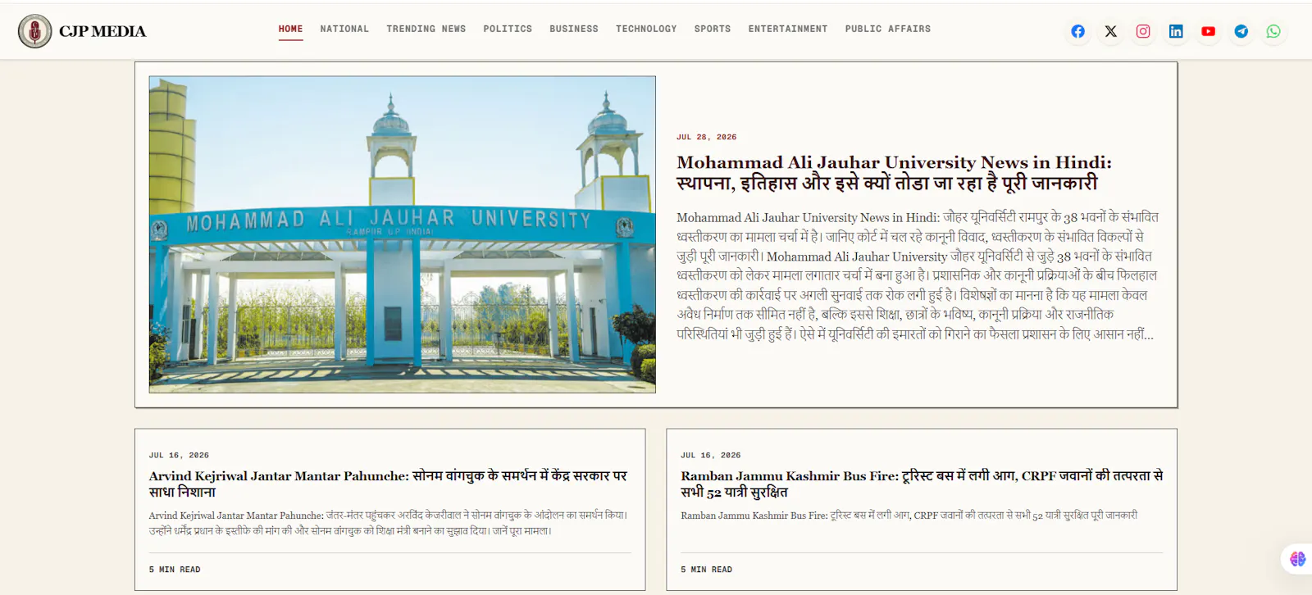Screen dimensions: 1312x595
Task: Click 5 MIN READ on Ramban card
Action: pos(706,570)
